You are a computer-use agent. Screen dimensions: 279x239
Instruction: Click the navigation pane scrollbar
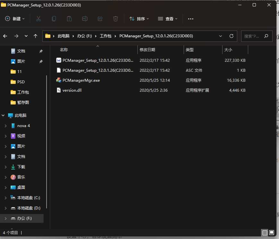coord(47,142)
